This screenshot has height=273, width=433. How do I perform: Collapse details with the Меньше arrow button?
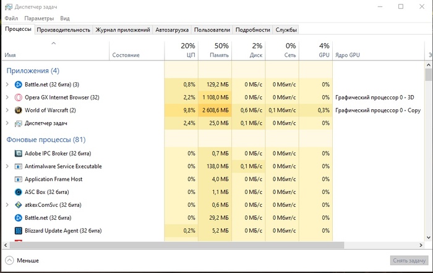[9, 261]
